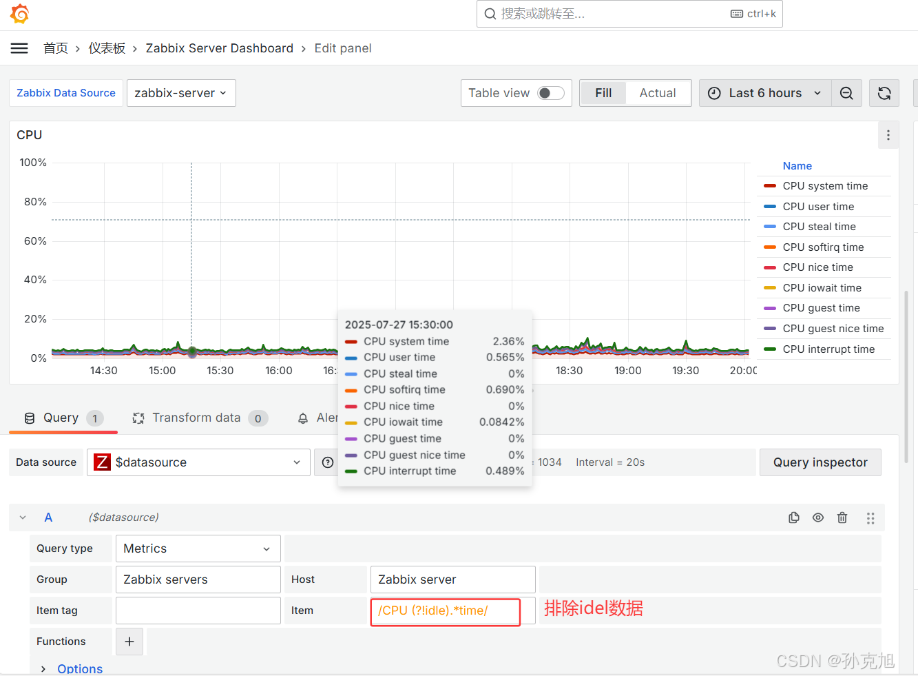Image resolution: width=918 pixels, height=676 pixels.
Task: Click the CPU panel title
Action: pos(30,135)
